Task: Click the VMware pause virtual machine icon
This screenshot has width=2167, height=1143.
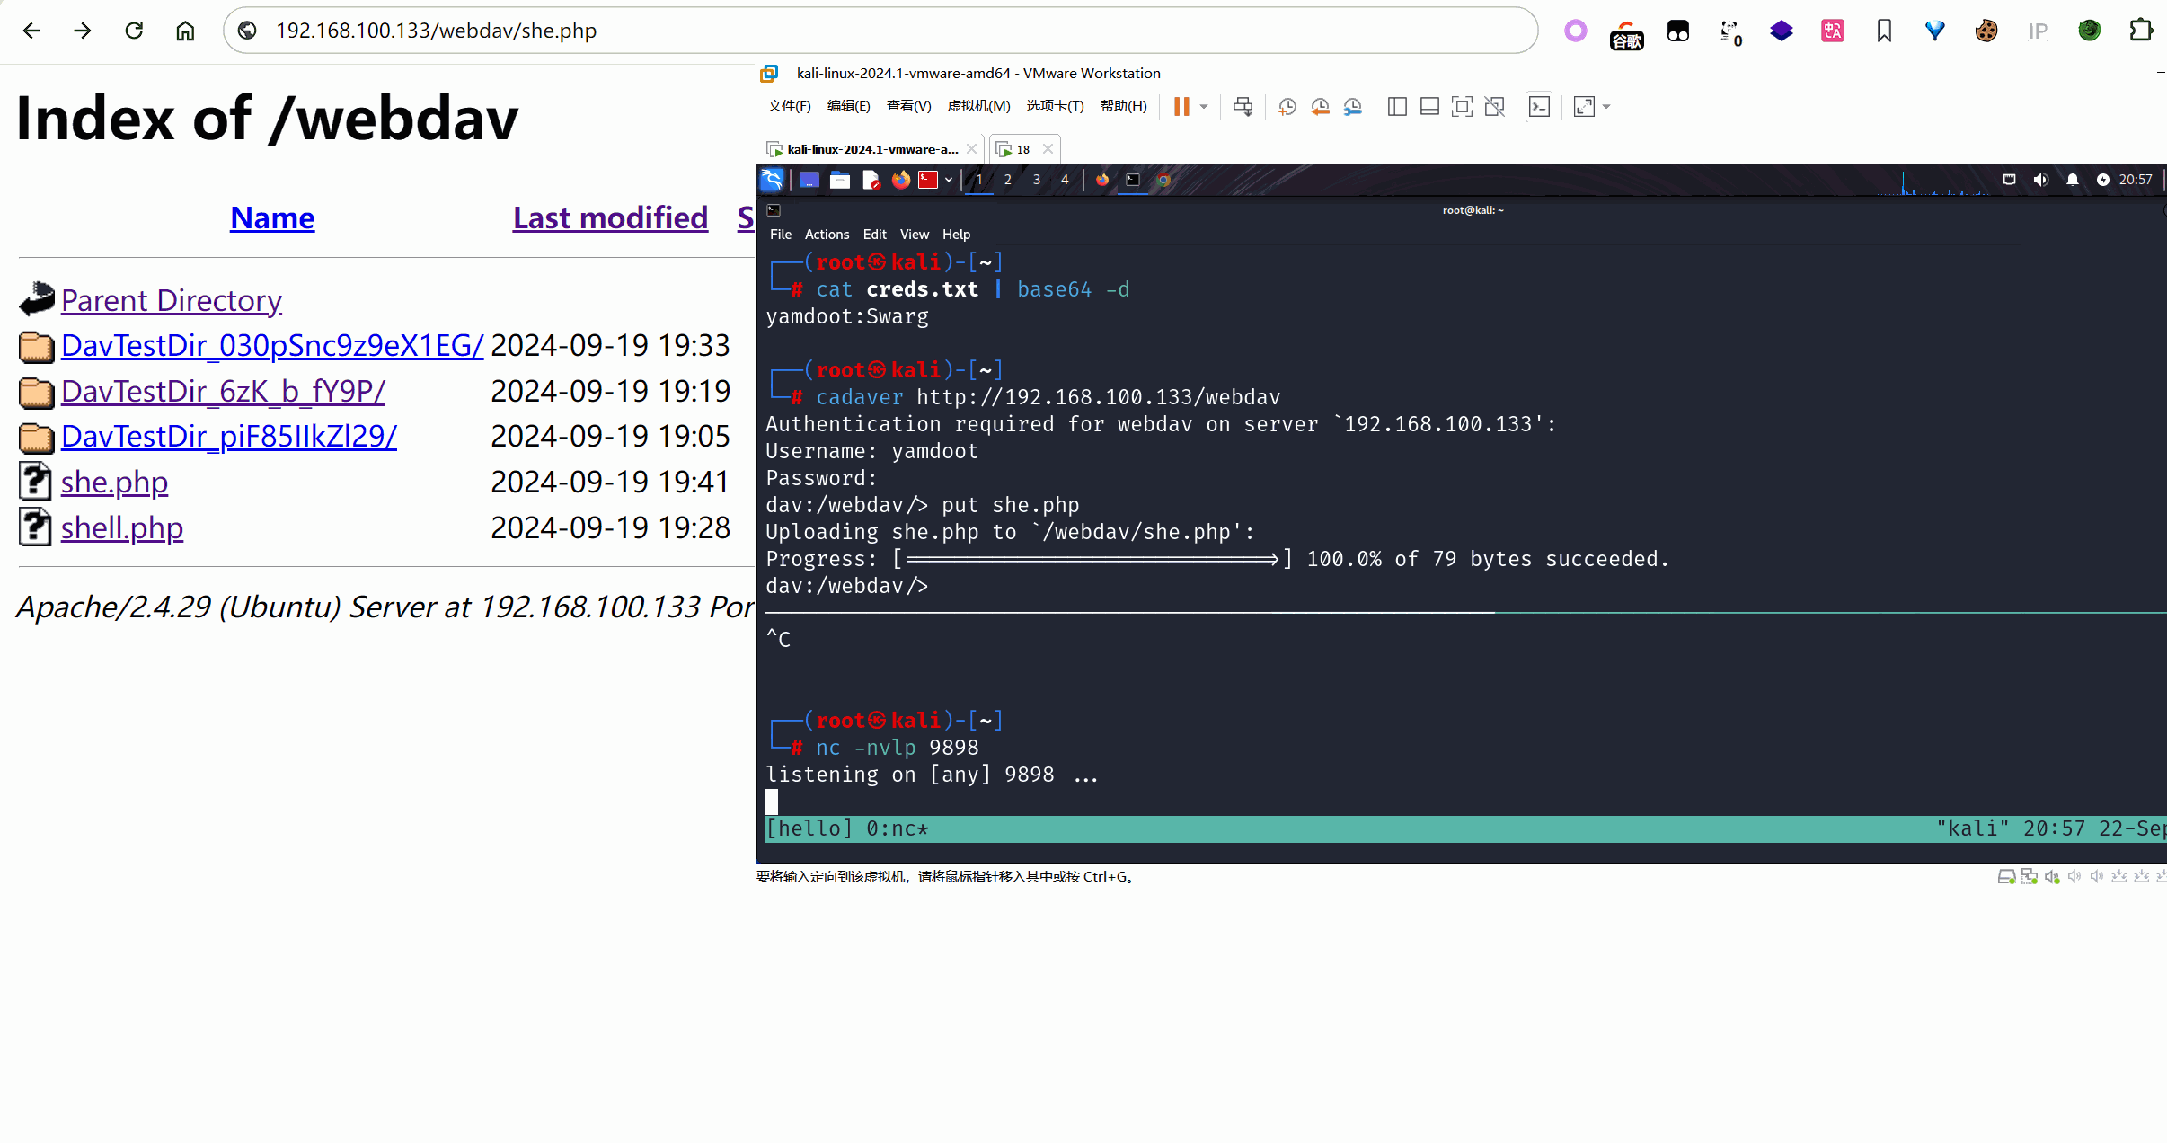Action: (1181, 107)
